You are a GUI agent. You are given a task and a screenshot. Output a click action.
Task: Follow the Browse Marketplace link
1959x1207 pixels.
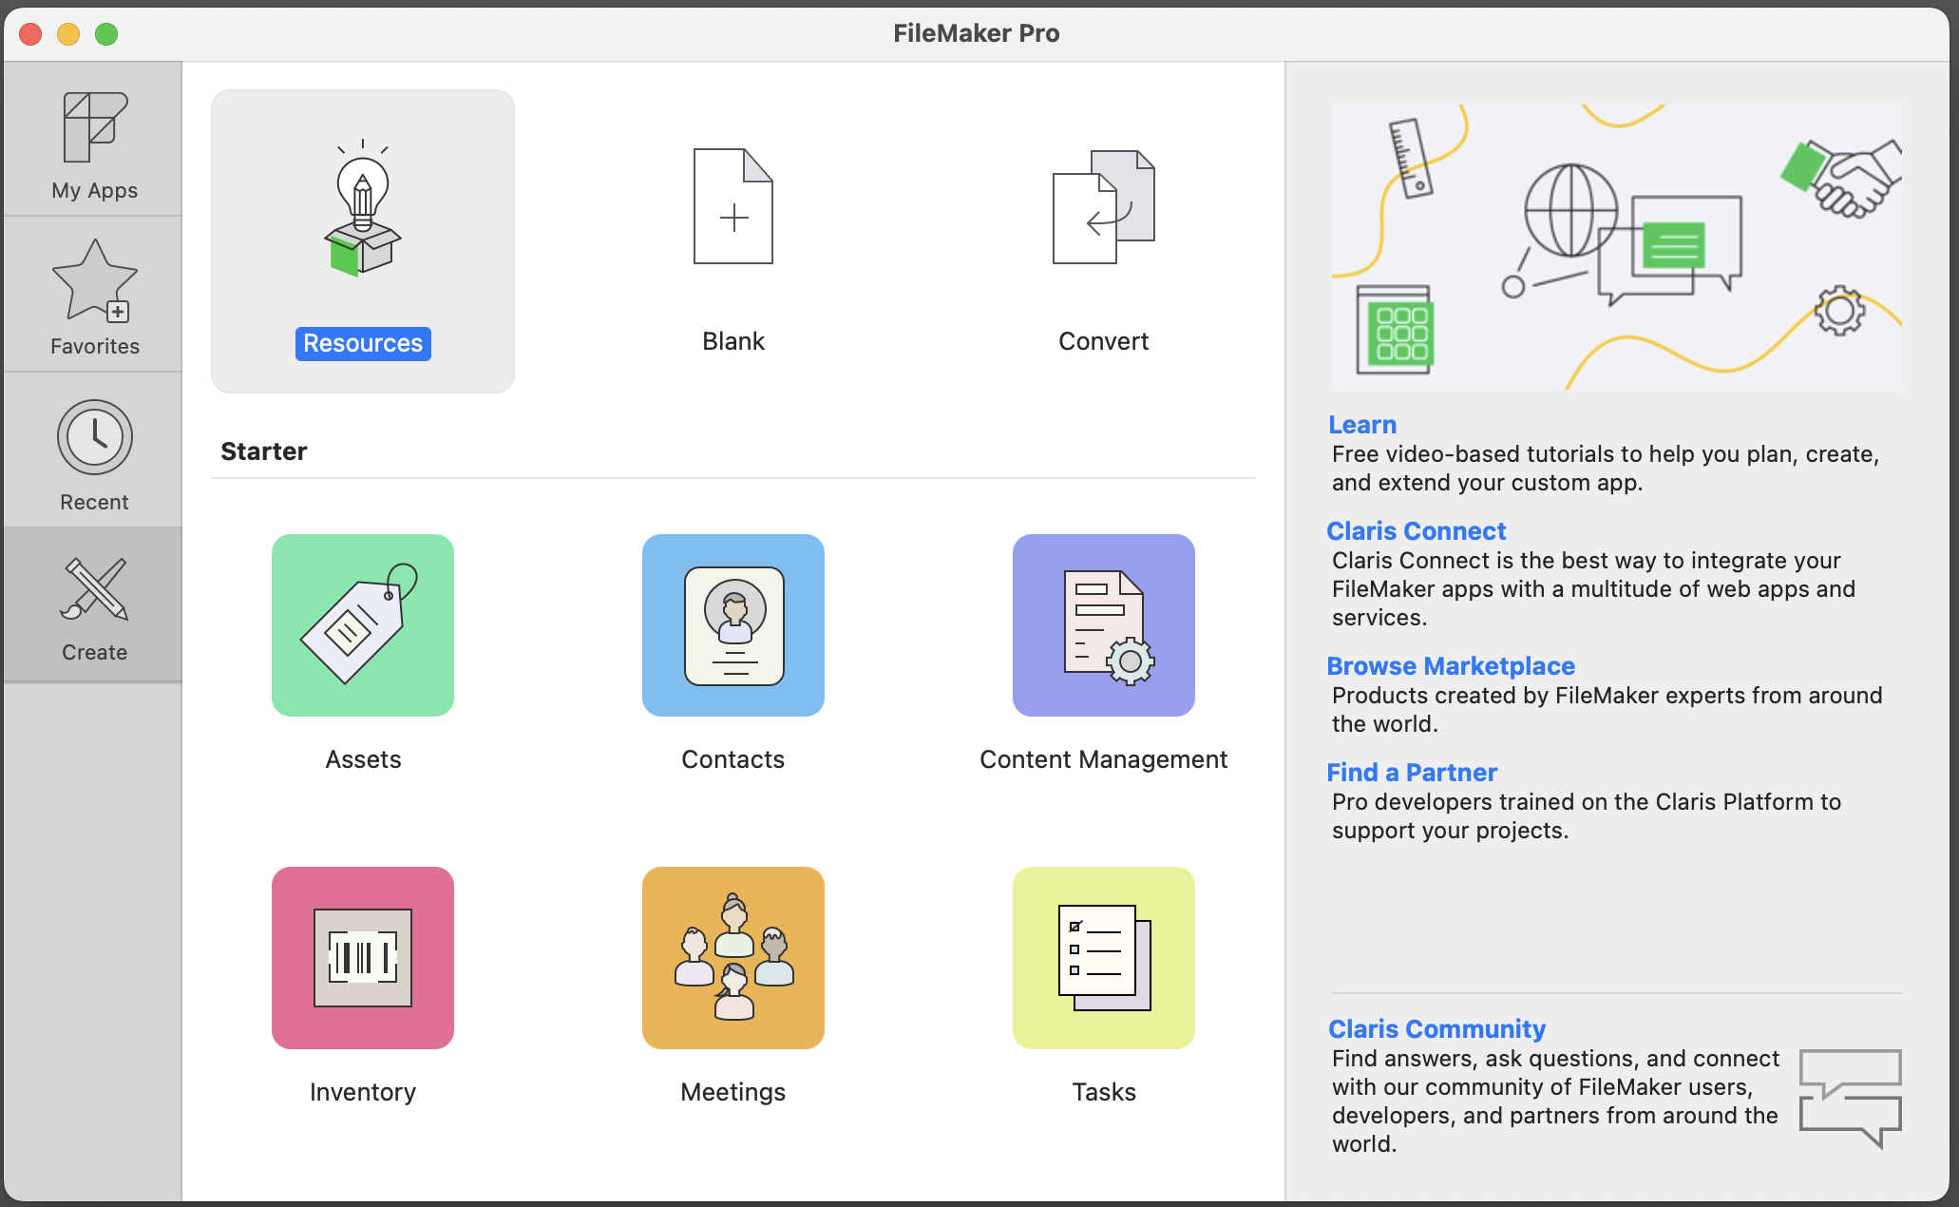click(x=1451, y=666)
